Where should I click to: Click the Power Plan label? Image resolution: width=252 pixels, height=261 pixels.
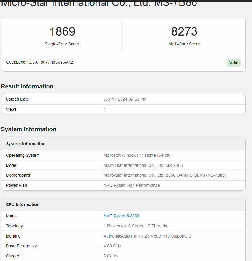coord(16,185)
